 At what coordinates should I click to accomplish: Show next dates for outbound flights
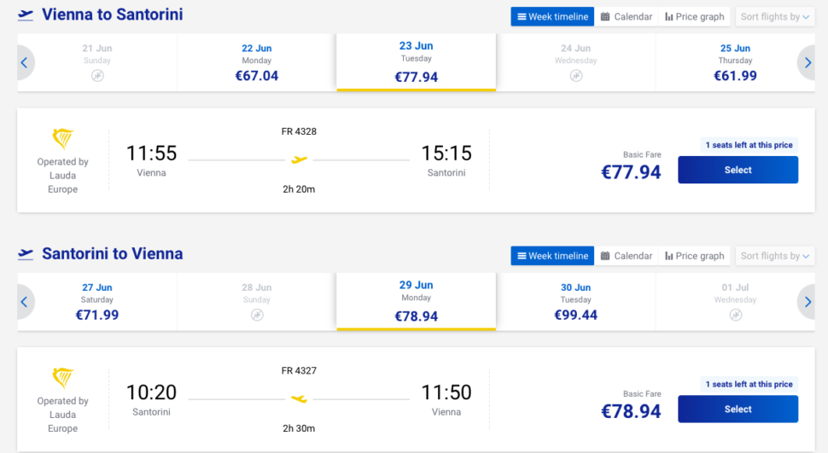click(x=808, y=62)
